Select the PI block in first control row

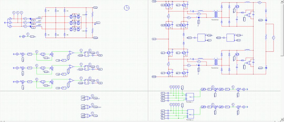pyautogui.click(x=30, y=54)
